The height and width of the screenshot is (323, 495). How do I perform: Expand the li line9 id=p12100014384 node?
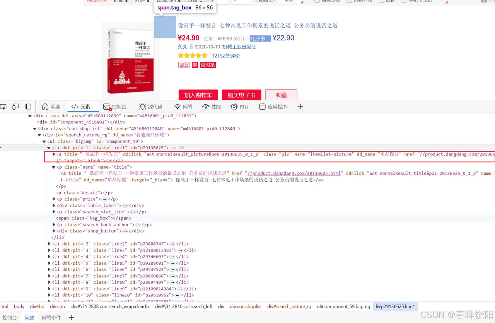49,289
